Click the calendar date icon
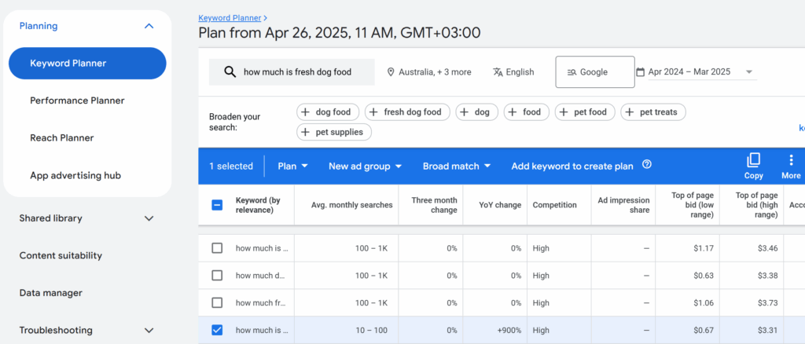The width and height of the screenshot is (805, 344). (640, 71)
